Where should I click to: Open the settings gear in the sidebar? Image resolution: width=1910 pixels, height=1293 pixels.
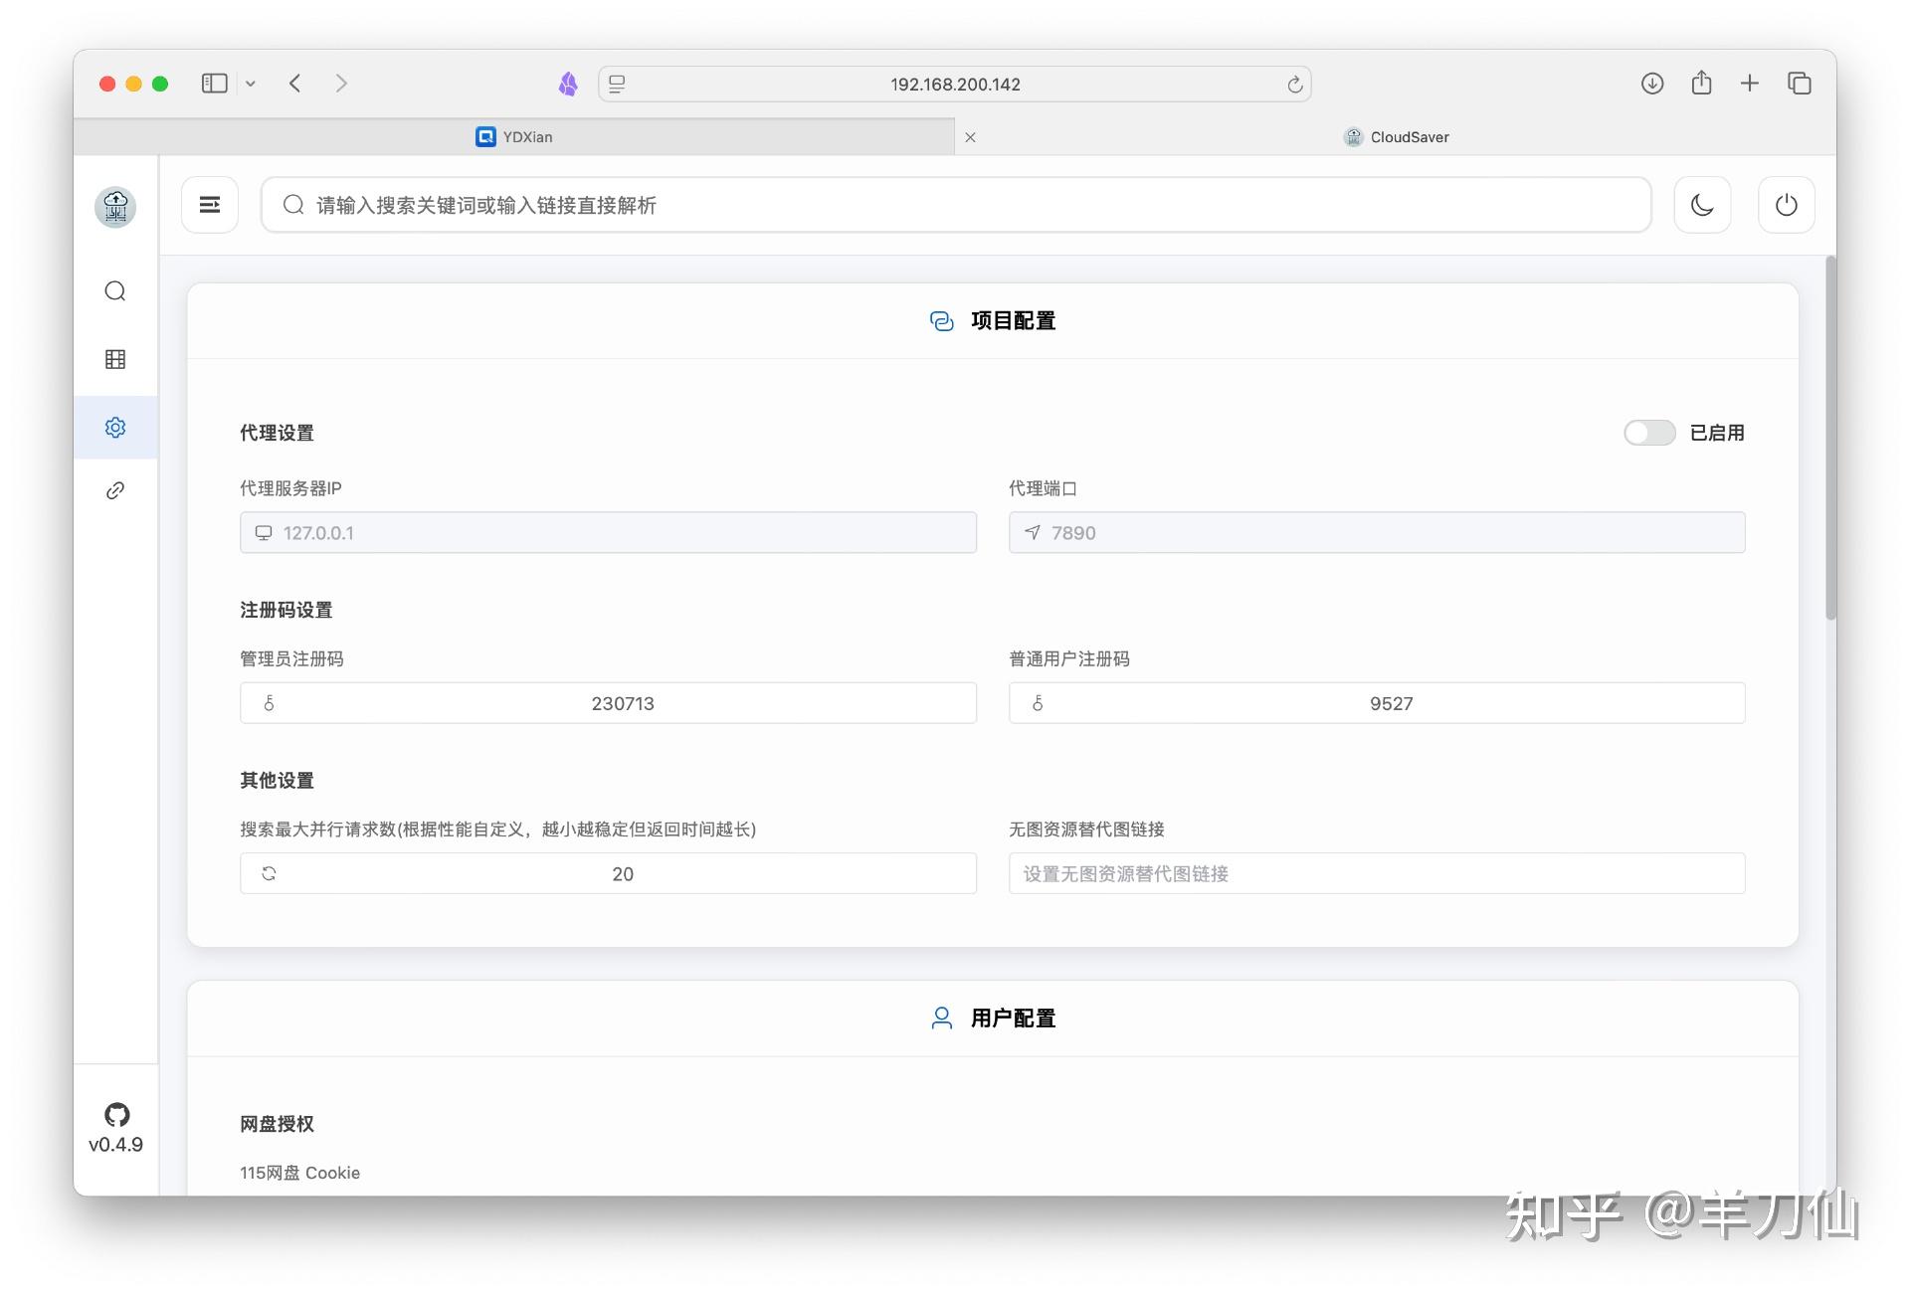(115, 427)
